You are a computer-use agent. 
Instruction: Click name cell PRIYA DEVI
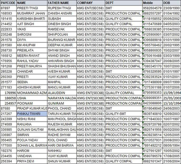[32, 161]
